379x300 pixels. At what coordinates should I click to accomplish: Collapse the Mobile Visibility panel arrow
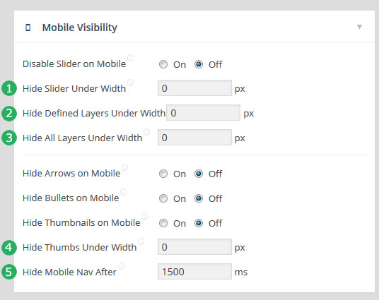(360, 27)
